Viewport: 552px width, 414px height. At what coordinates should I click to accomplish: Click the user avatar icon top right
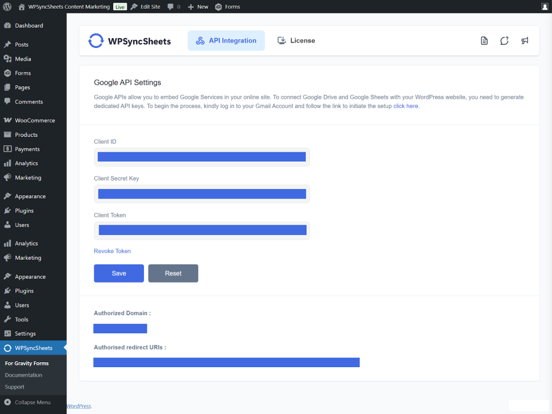coord(544,6)
